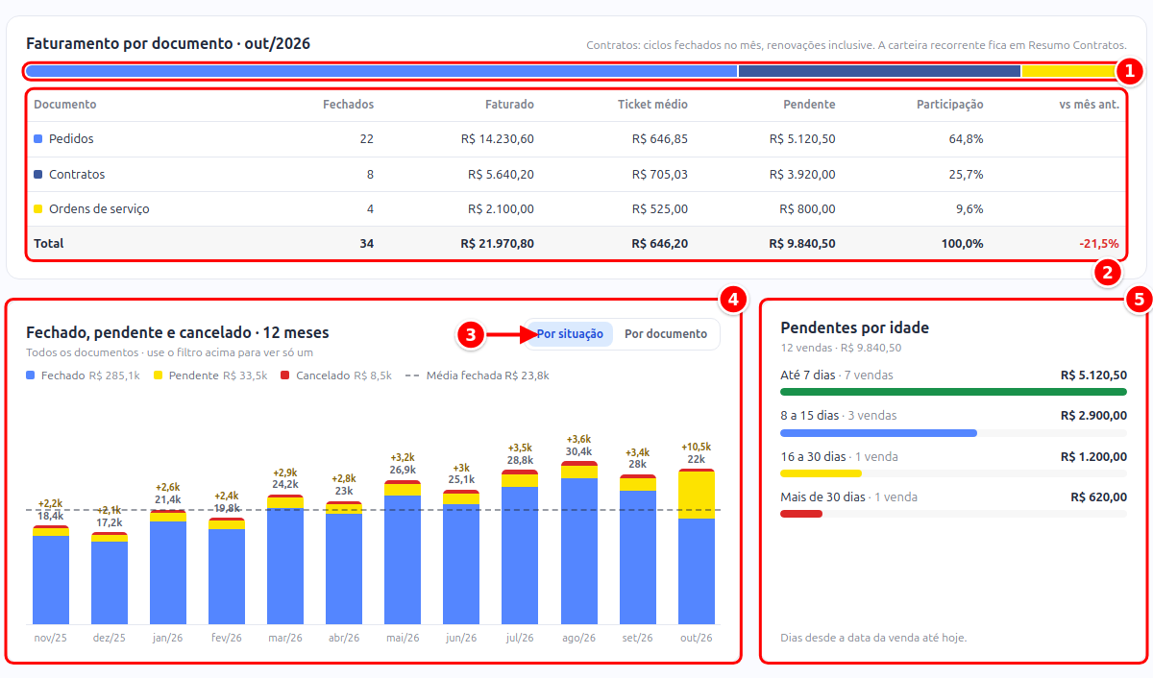The height and width of the screenshot is (678, 1153).
Task: Click the jan/26 bar in chart
Action: [168, 568]
